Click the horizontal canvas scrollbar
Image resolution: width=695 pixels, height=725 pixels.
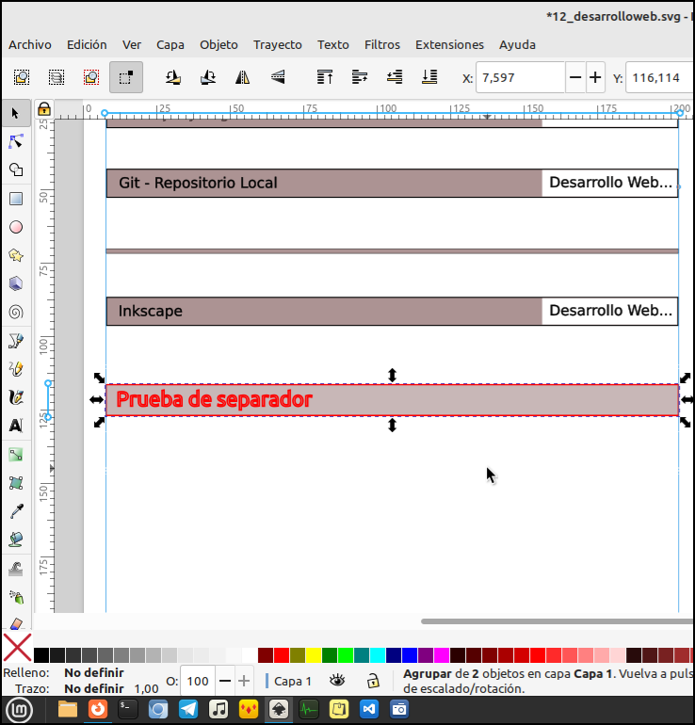pyautogui.click(x=558, y=621)
